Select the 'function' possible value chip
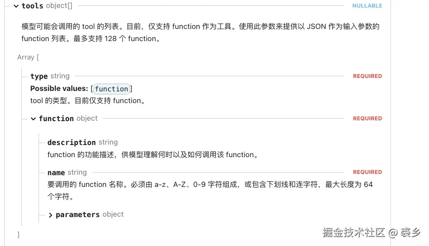This screenshot has width=429, height=246. [x=111, y=89]
